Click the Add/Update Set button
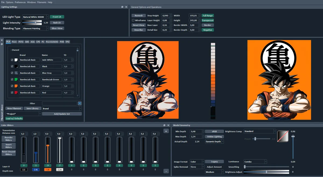This screenshot has width=323, height=177. pos(62,114)
